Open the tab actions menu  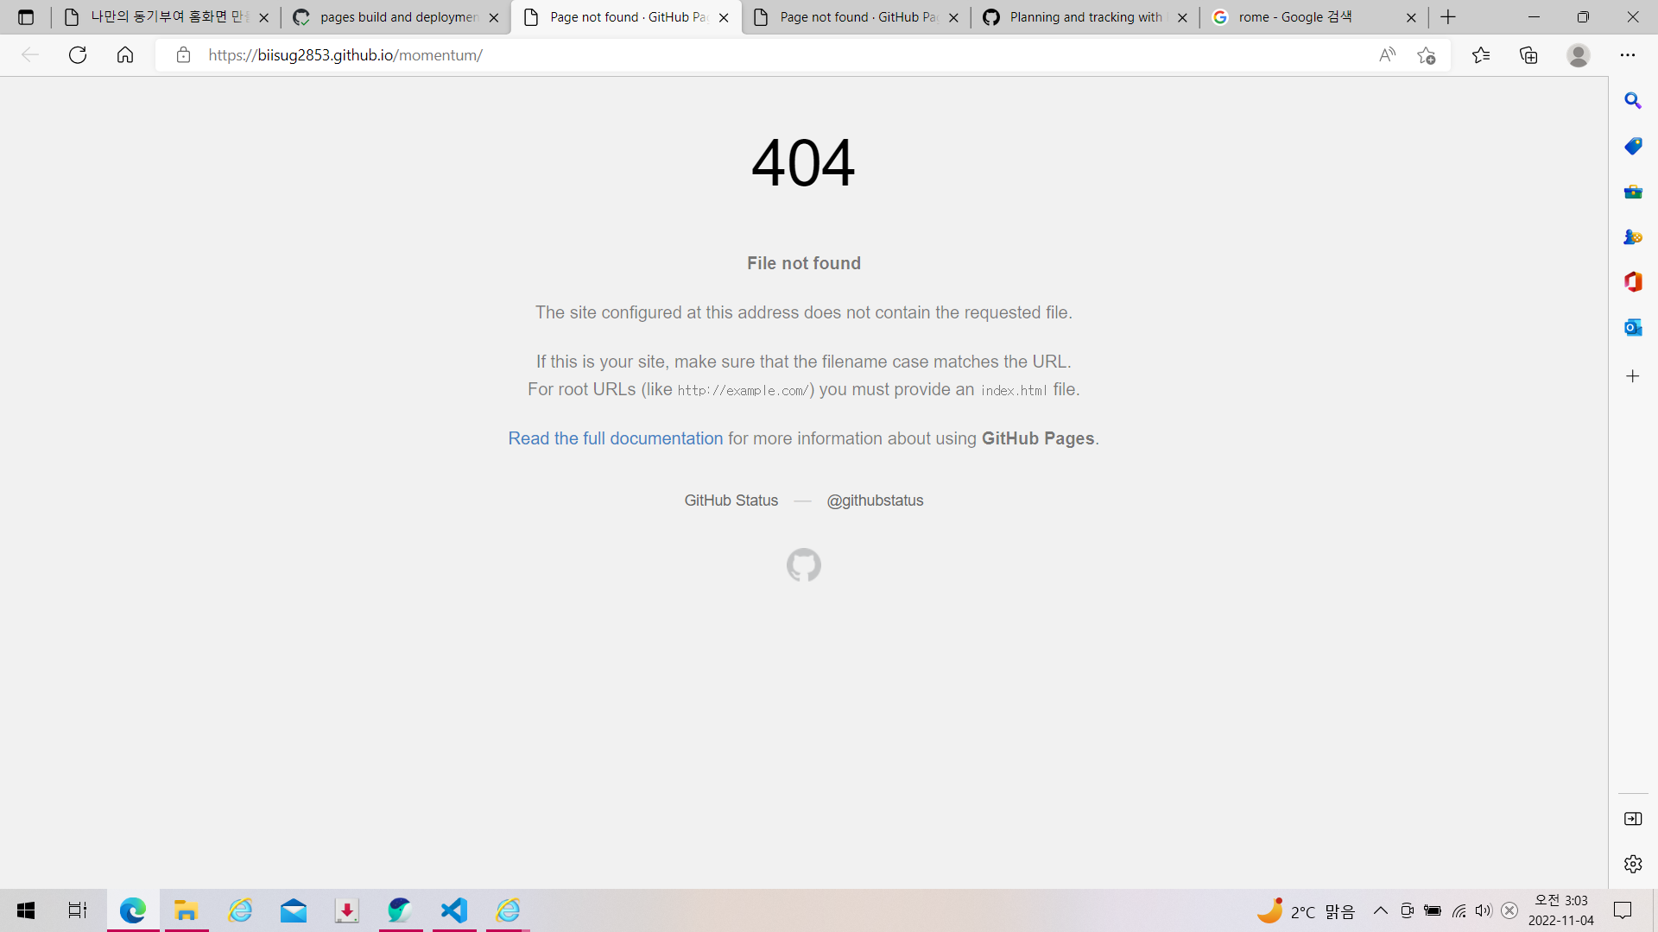26,17
